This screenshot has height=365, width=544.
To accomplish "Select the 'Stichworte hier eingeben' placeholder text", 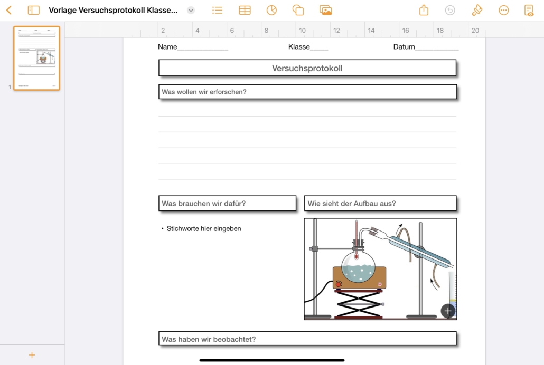I will click(x=204, y=228).
